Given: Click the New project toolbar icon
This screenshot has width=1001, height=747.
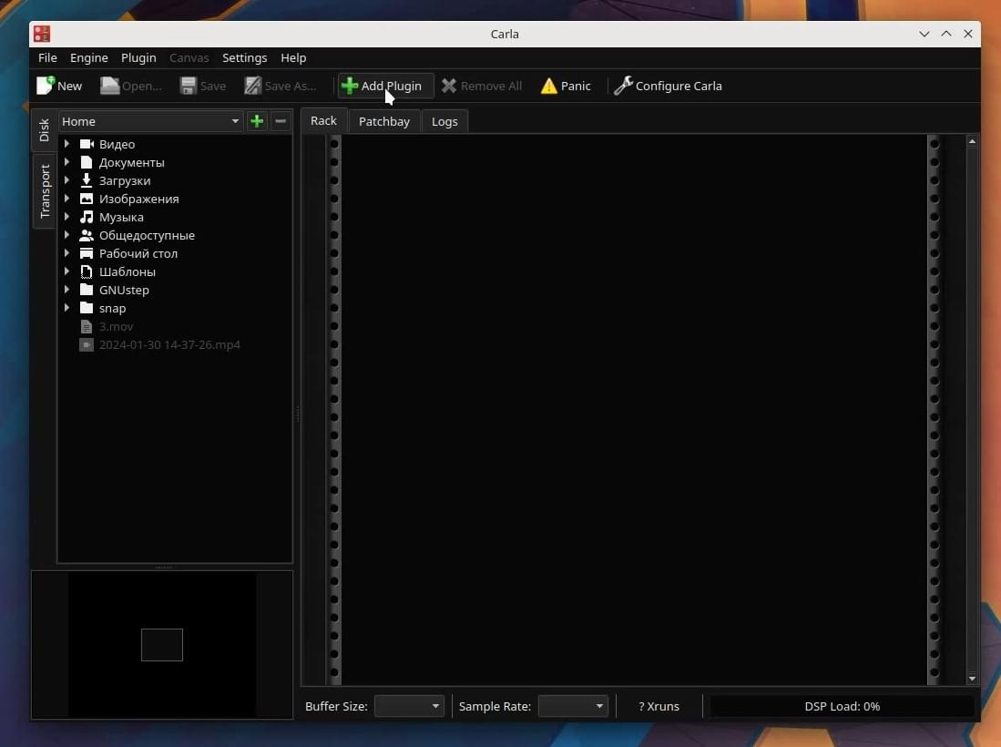Looking at the screenshot, I should (46, 86).
